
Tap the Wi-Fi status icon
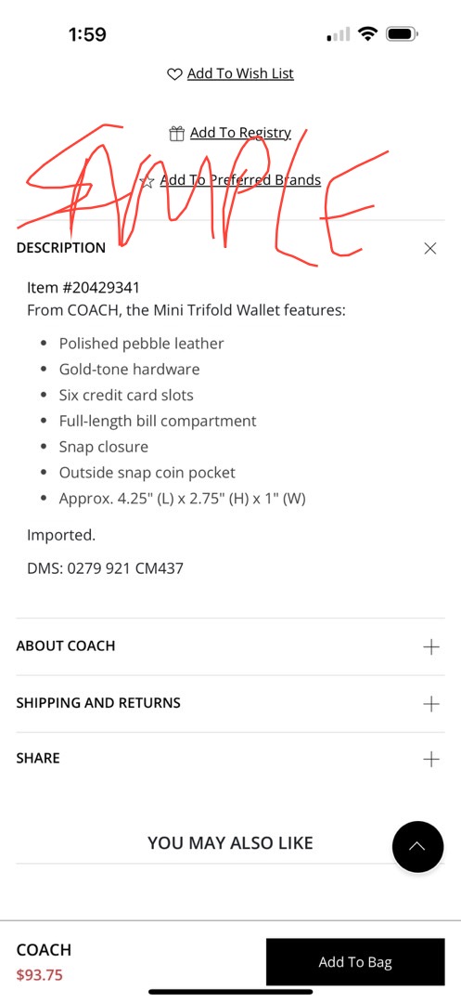point(367,34)
